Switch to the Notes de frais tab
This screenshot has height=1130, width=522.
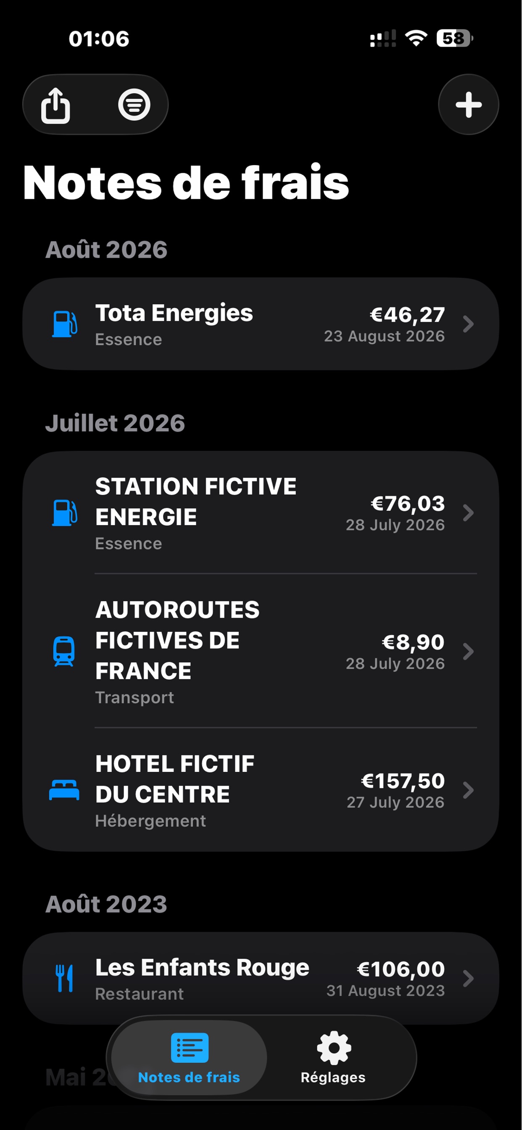[189, 1058]
